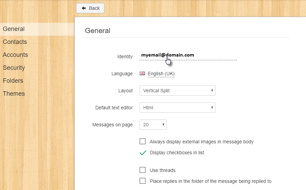Viewport: 306px width, 190px height.
Task: Click the Display checkboxes in list label
Action: pos(177,153)
